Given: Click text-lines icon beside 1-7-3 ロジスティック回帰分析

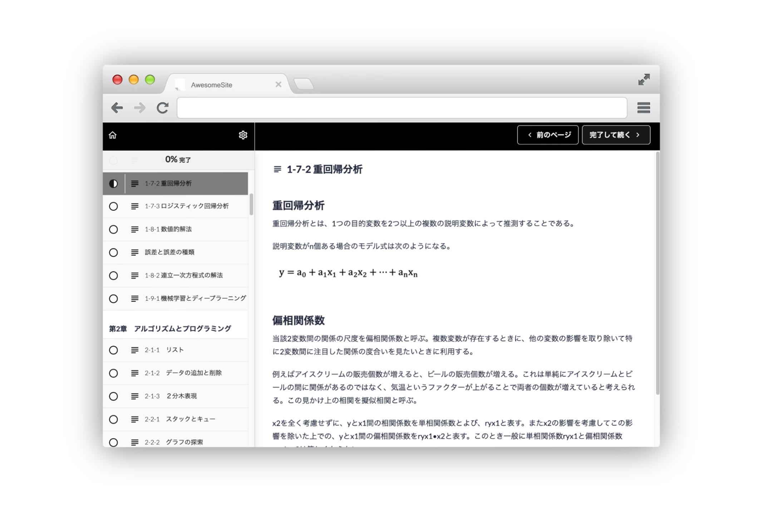Looking at the screenshot, I should coord(135,206).
